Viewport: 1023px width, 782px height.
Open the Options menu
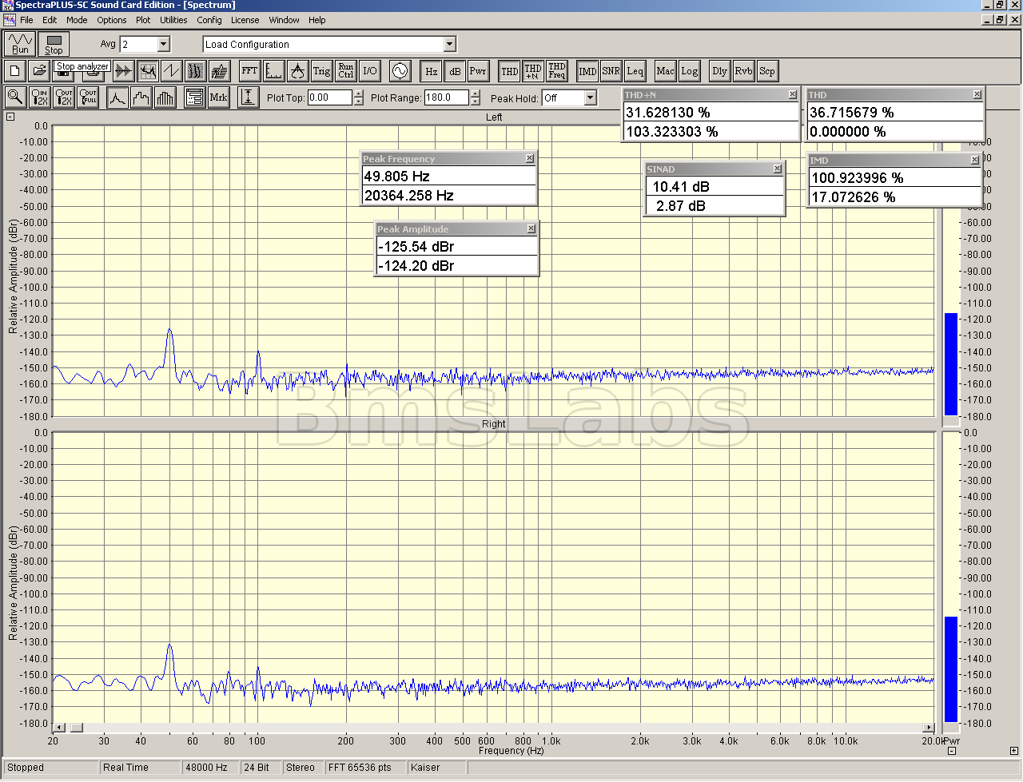(x=112, y=20)
